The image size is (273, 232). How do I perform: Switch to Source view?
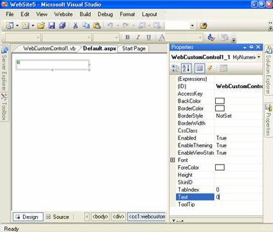point(58,217)
